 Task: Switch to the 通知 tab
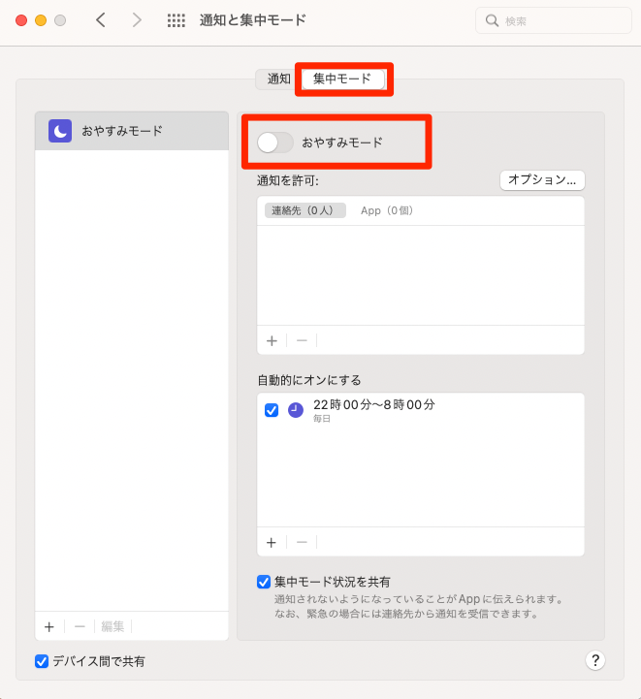(278, 79)
